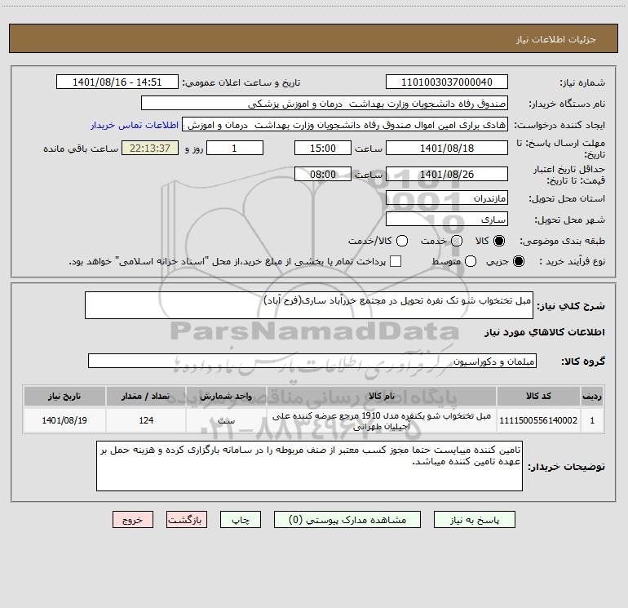Screen dimensions: 628x608
Task: Click the توضیحات خریدار label
Action: pos(566,467)
